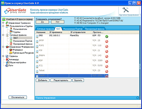Sort by the IP приемника column header

click(x=58, y=32)
